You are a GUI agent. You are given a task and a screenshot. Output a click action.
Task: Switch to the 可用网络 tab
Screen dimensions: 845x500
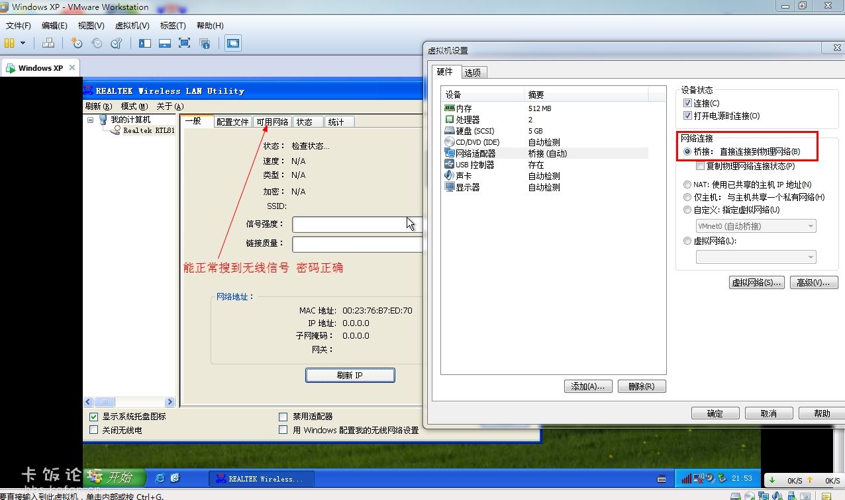click(272, 122)
